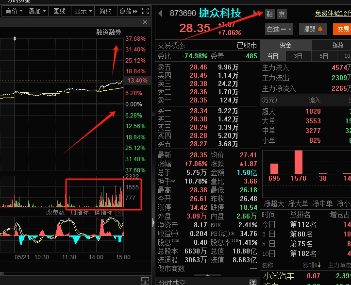Click the 卖五 price 28.46
The height and width of the screenshot is (285, 351).
pyautogui.click(x=199, y=67)
